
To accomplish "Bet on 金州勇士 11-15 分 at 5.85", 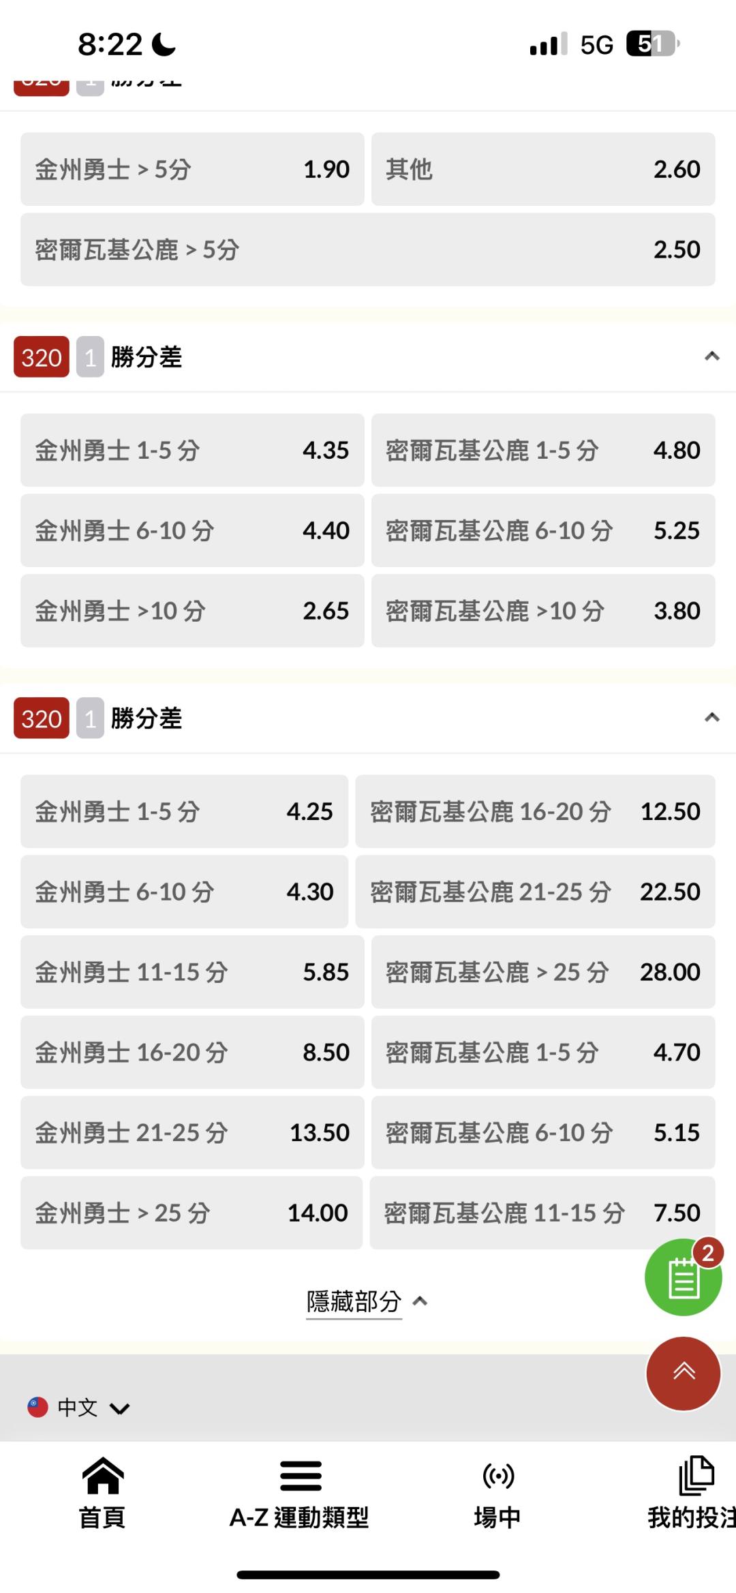I will tap(192, 972).
